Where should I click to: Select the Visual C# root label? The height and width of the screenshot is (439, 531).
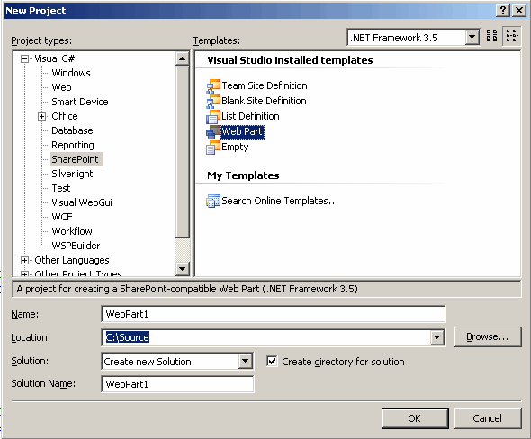coord(54,58)
